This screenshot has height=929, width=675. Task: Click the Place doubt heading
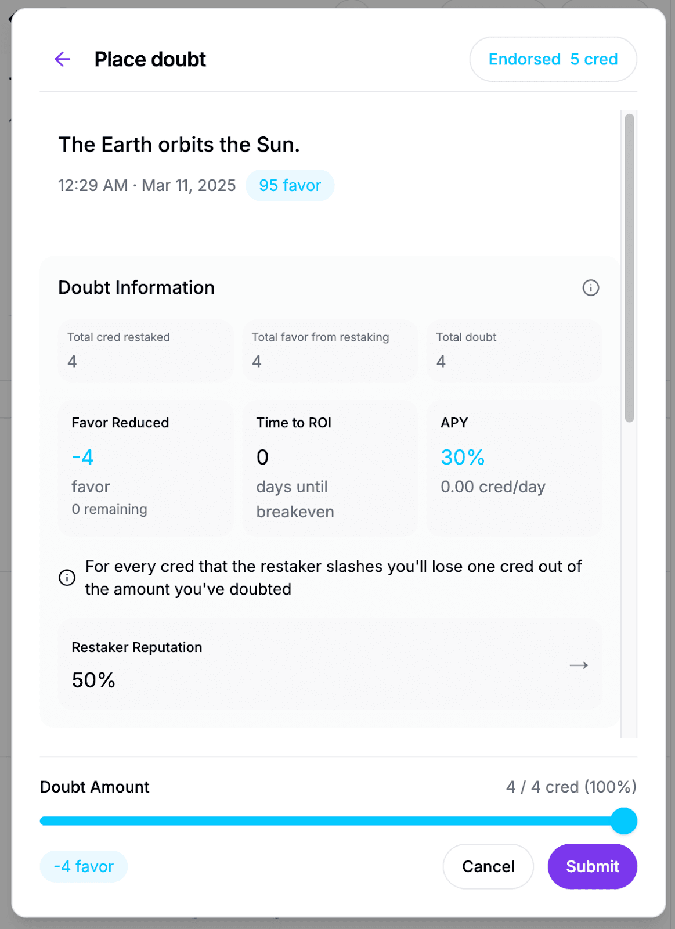pyautogui.click(x=150, y=59)
